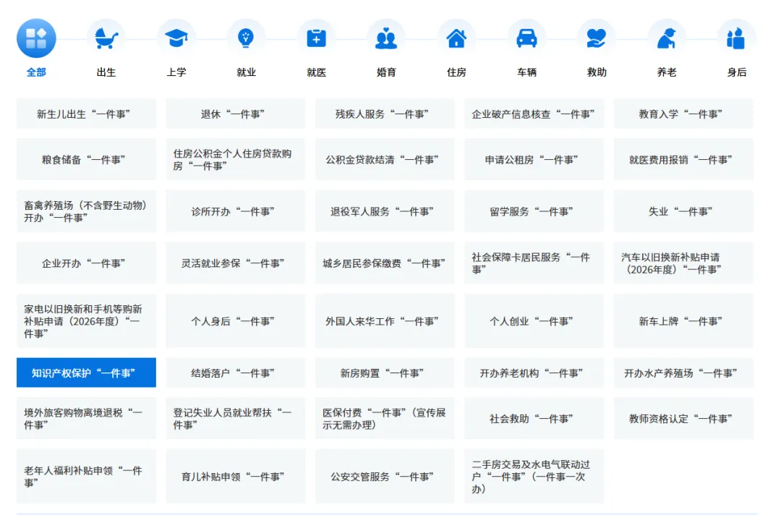Open 灵活就业参保“一件事”

[x=236, y=263]
